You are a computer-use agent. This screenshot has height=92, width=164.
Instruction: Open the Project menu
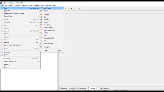pos(37,5)
